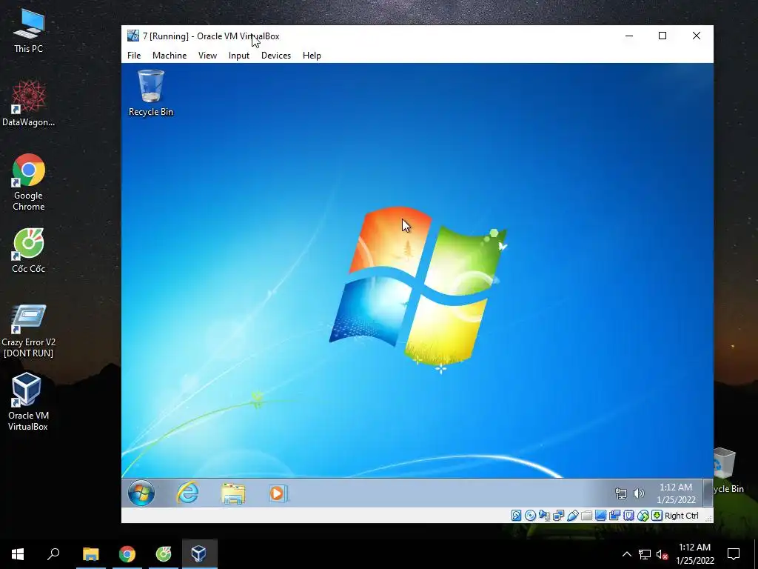The height and width of the screenshot is (569, 758).
Task: Open the Windows 10 Start menu
Action: tap(18, 554)
